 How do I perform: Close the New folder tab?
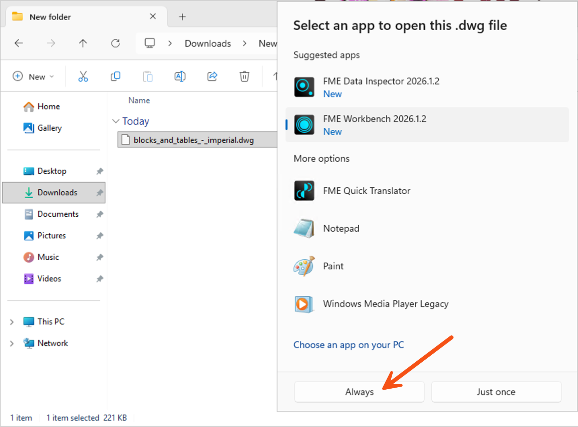coord(153,16)
